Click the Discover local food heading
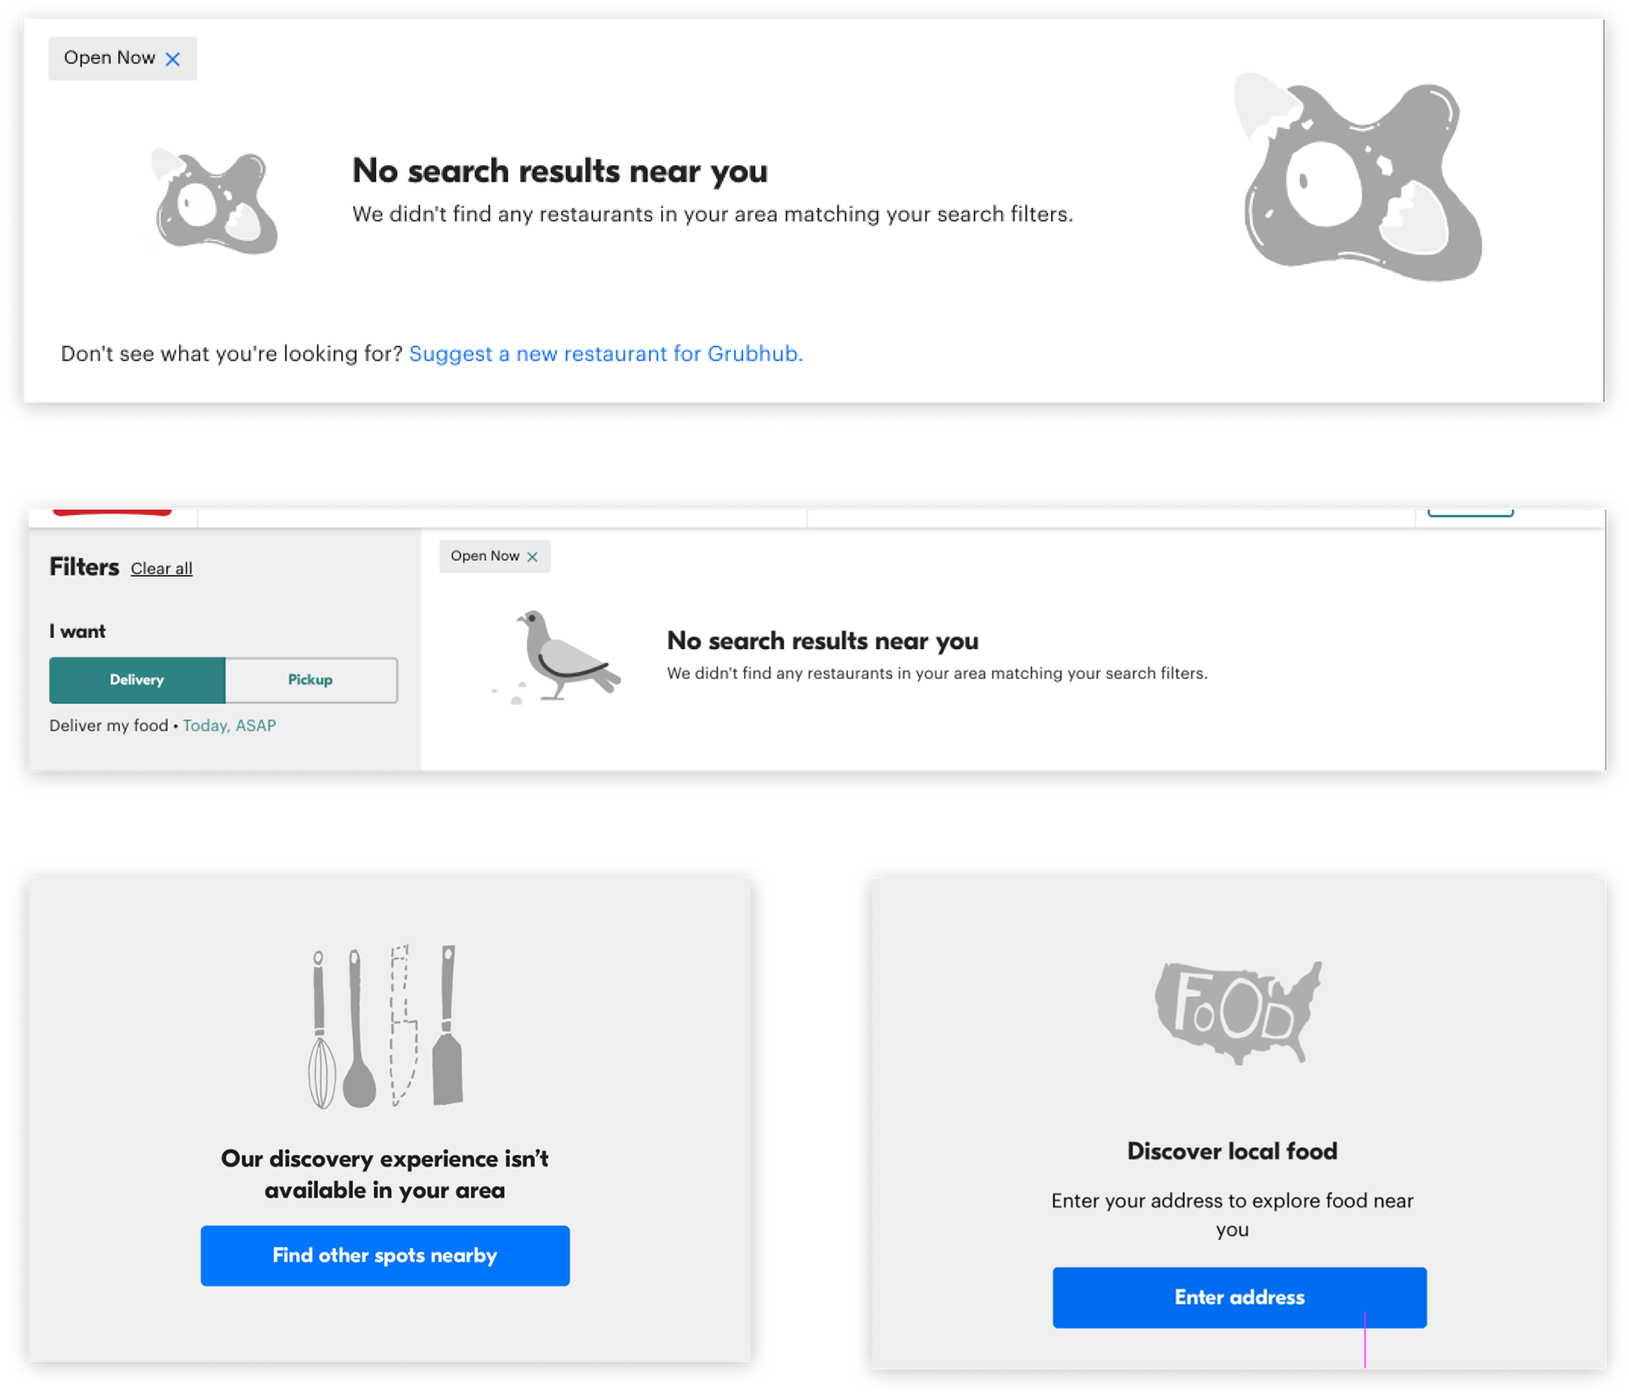 point(1232,1150)
